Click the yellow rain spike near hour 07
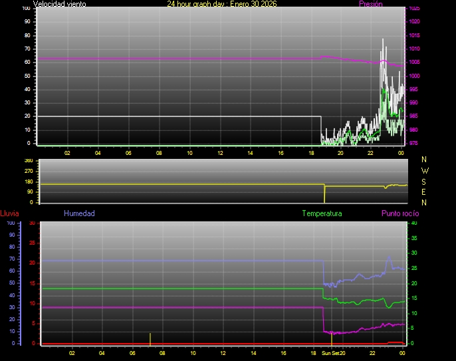456x361 pixels. [x=150, y=338]
